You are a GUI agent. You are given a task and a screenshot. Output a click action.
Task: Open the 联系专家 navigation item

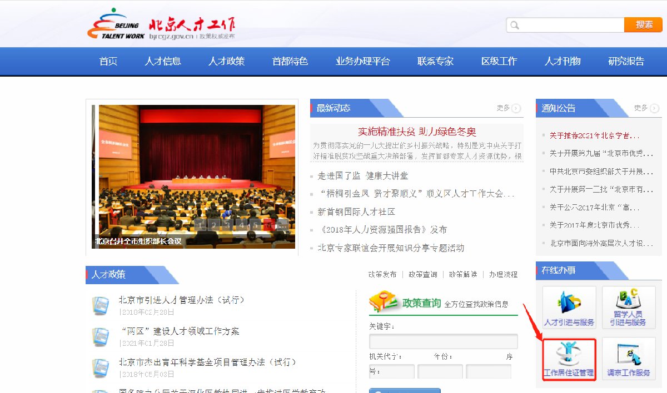point(435,61)
